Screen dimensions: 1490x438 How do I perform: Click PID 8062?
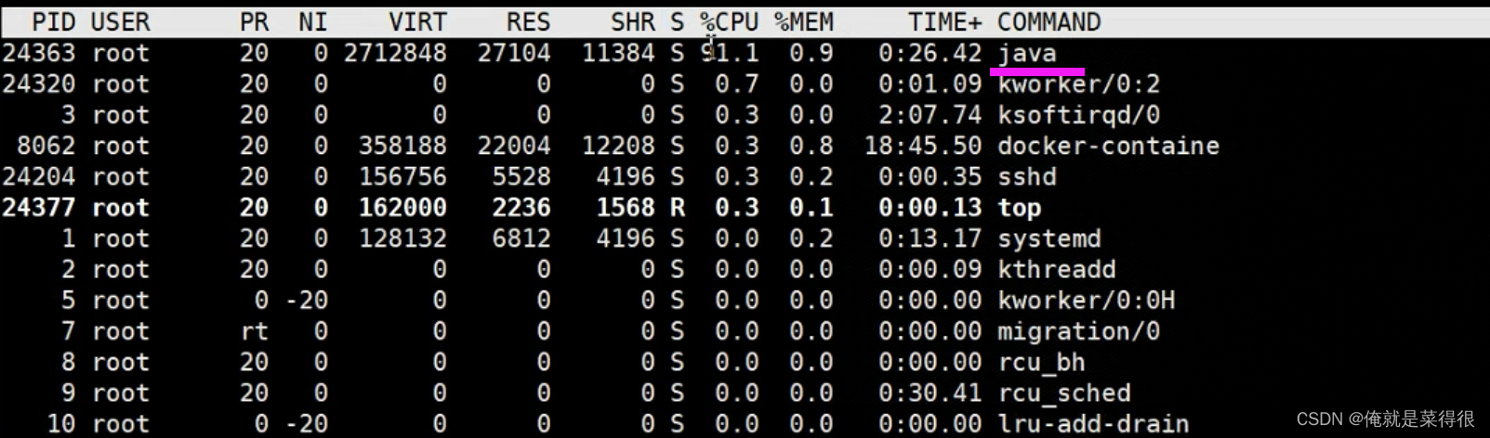pos(46,146)
